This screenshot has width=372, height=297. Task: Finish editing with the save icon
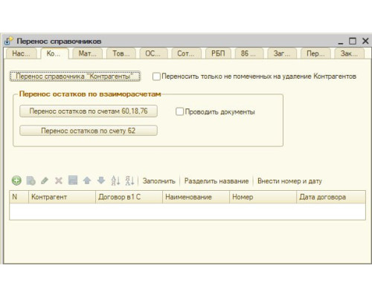click(73, 180)
